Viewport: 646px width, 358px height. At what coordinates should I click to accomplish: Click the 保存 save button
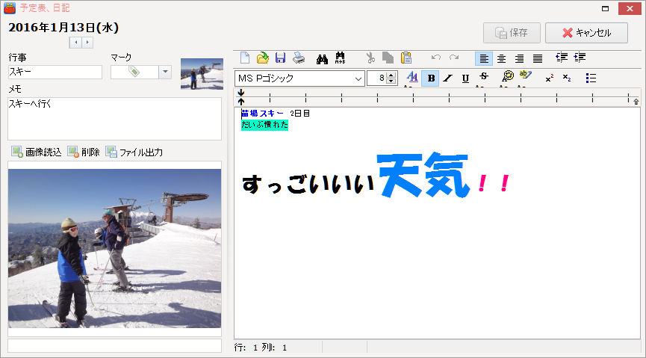[x=512, y=33]
